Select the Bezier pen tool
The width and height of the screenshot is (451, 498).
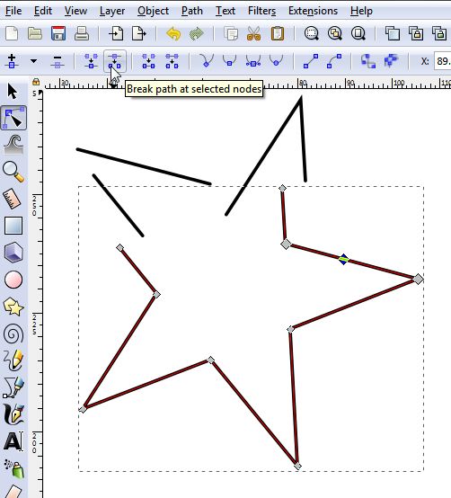point(13,387)
